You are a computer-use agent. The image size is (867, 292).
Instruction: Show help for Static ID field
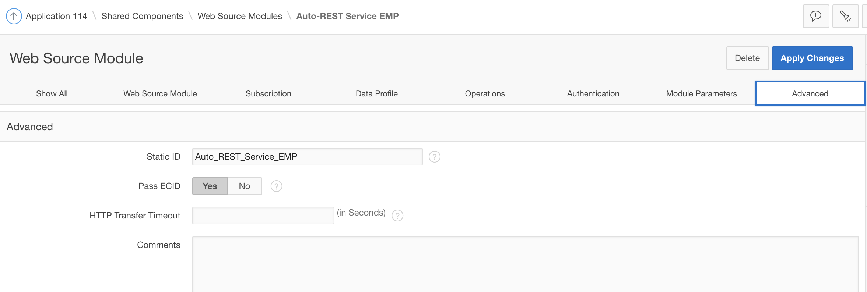point(435,157)
